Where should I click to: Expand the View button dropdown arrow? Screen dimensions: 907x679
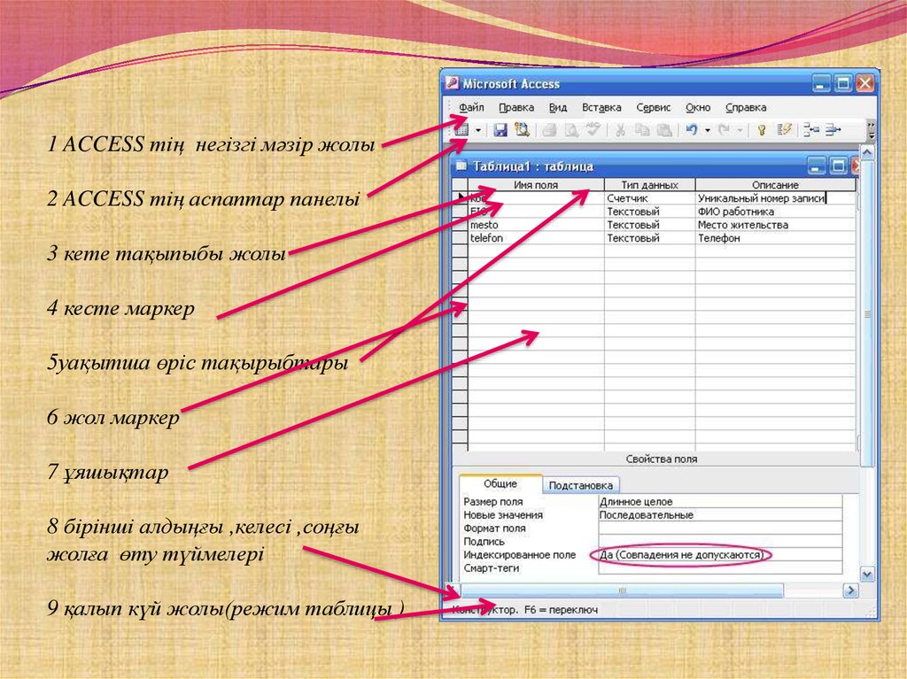pyautogui.click(x=478, y=131)
